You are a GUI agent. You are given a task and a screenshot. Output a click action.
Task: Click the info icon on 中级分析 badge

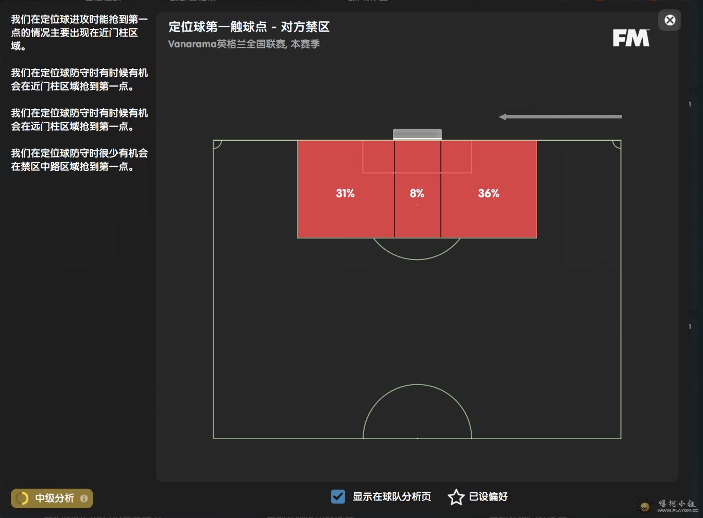pyautogui.click(x=84, y=498)
